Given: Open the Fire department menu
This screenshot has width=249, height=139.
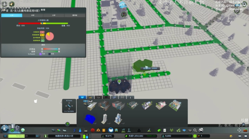Looking at the screenshot, I should click(x=98, y=130).
